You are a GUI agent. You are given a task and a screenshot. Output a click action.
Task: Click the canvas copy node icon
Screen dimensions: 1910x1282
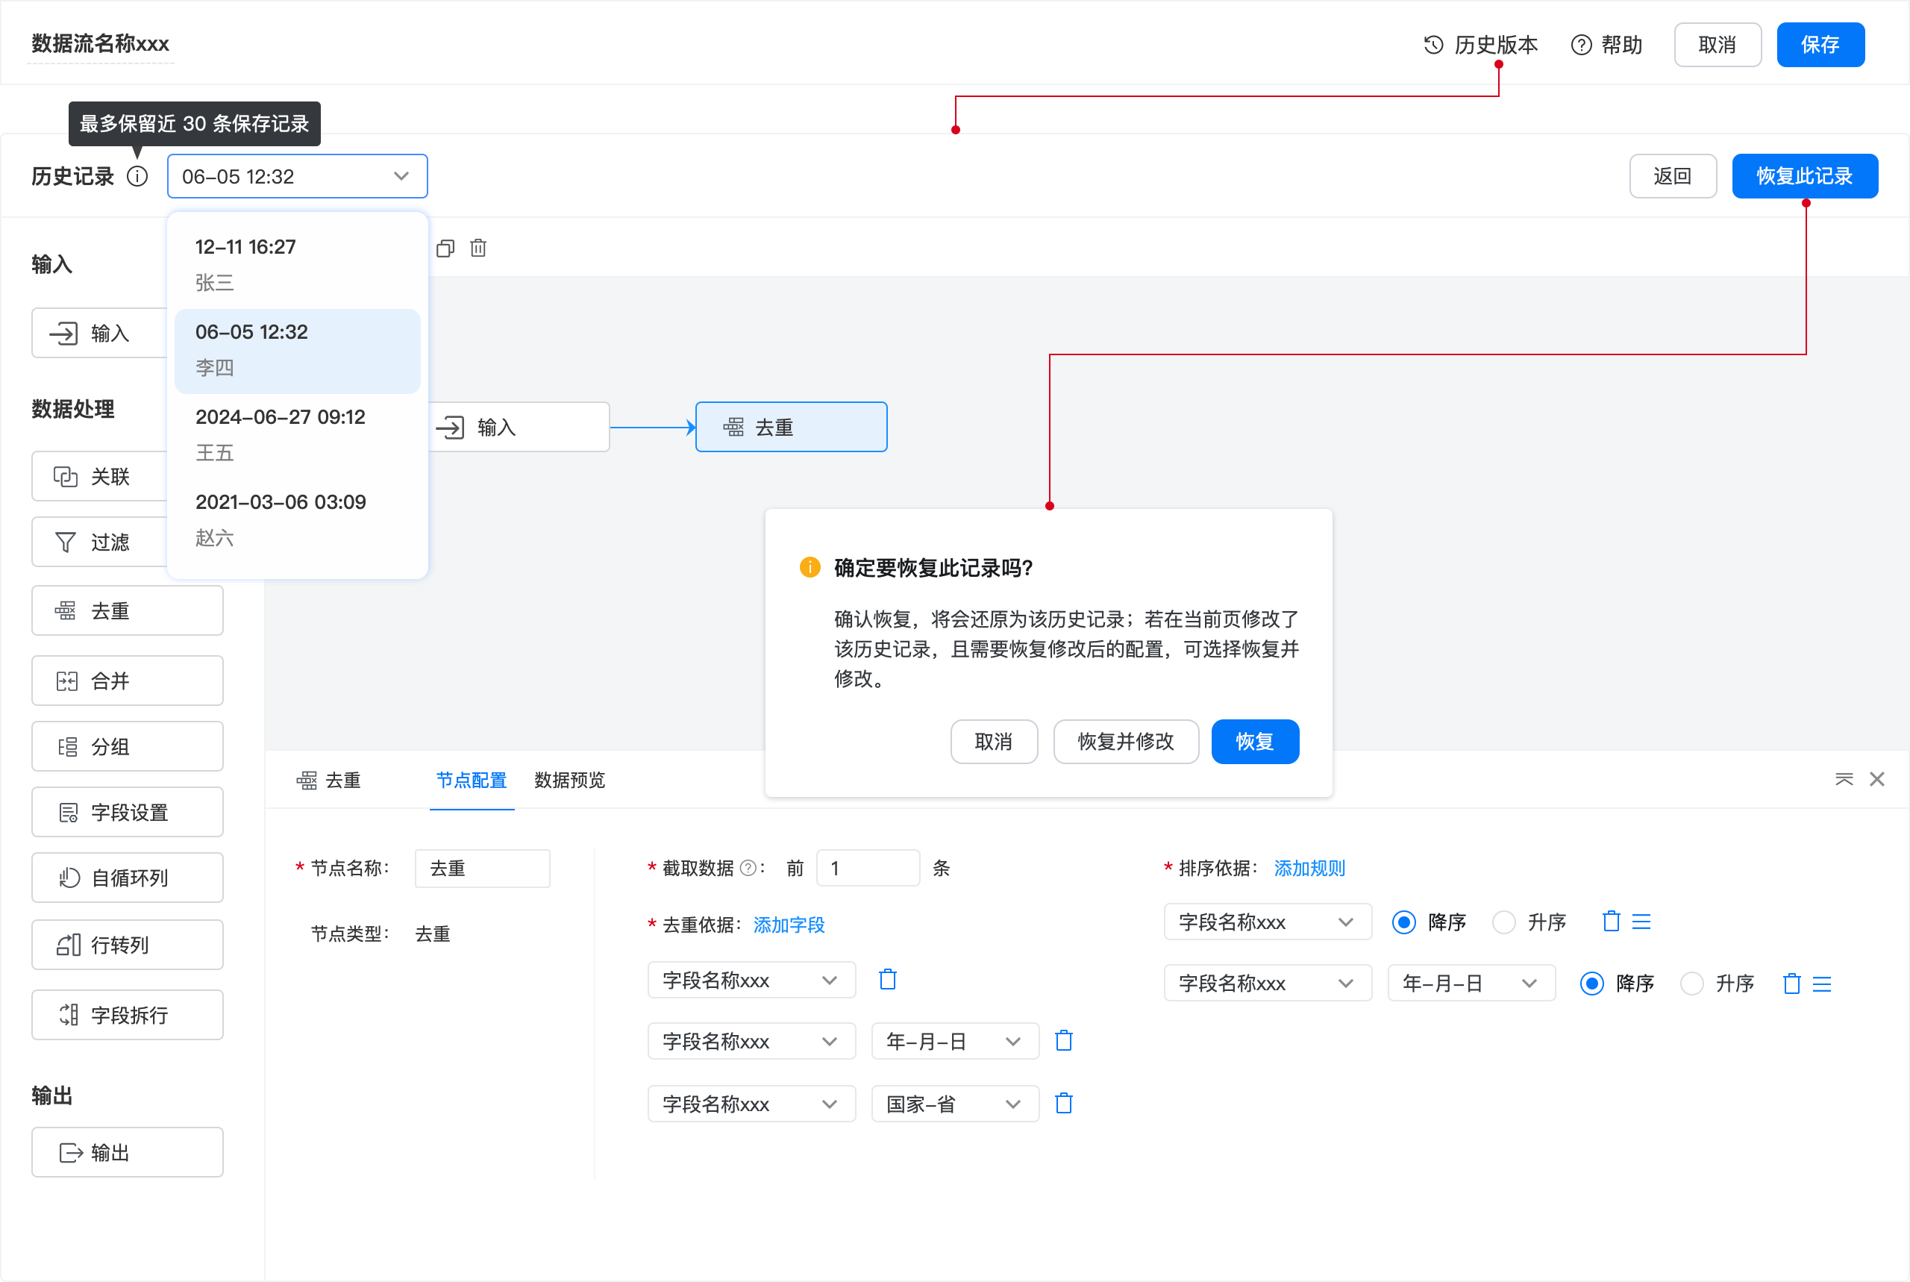(x=445, y=248)
